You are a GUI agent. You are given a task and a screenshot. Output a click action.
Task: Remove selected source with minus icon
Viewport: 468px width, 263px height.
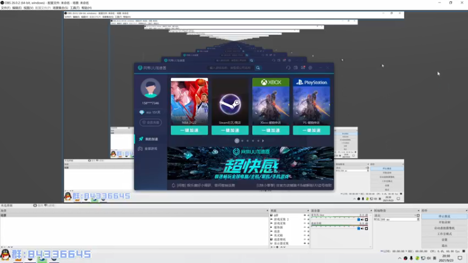(274, 247)
